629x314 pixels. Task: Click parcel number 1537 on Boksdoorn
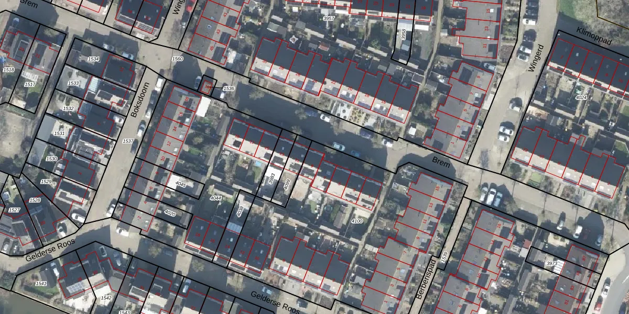(x=128, y=141)
